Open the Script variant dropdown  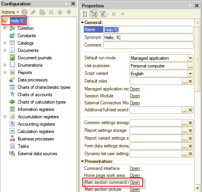[190, 74]
